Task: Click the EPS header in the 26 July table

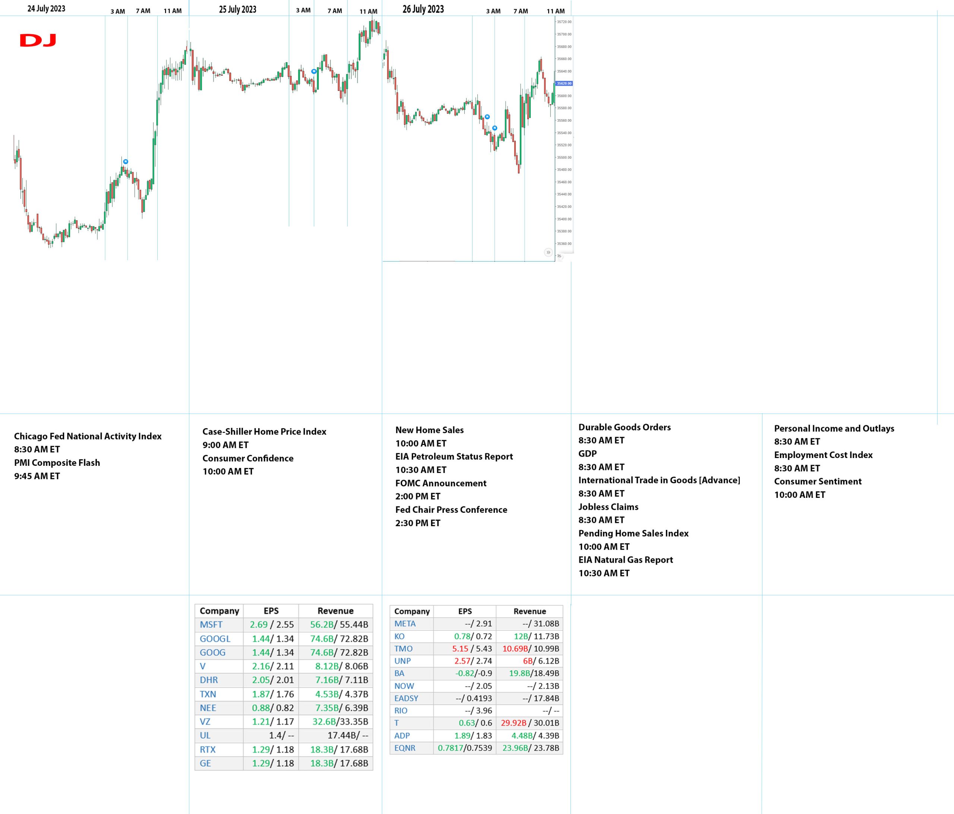Action: point(465,611)
